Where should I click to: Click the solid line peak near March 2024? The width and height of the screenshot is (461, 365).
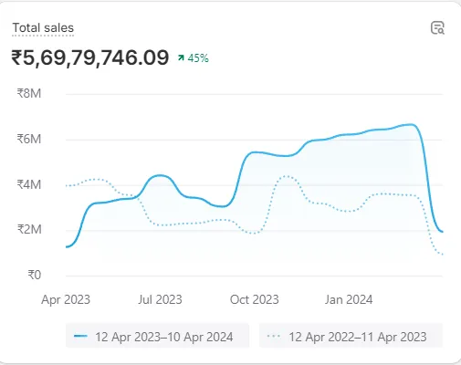point(411,124)
